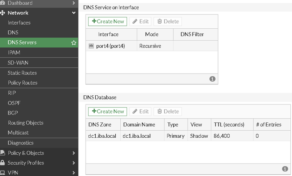Screen dimensions: 292x176
Task: Click the Policy & Objects sidebar icon
Action: (3, 153)
